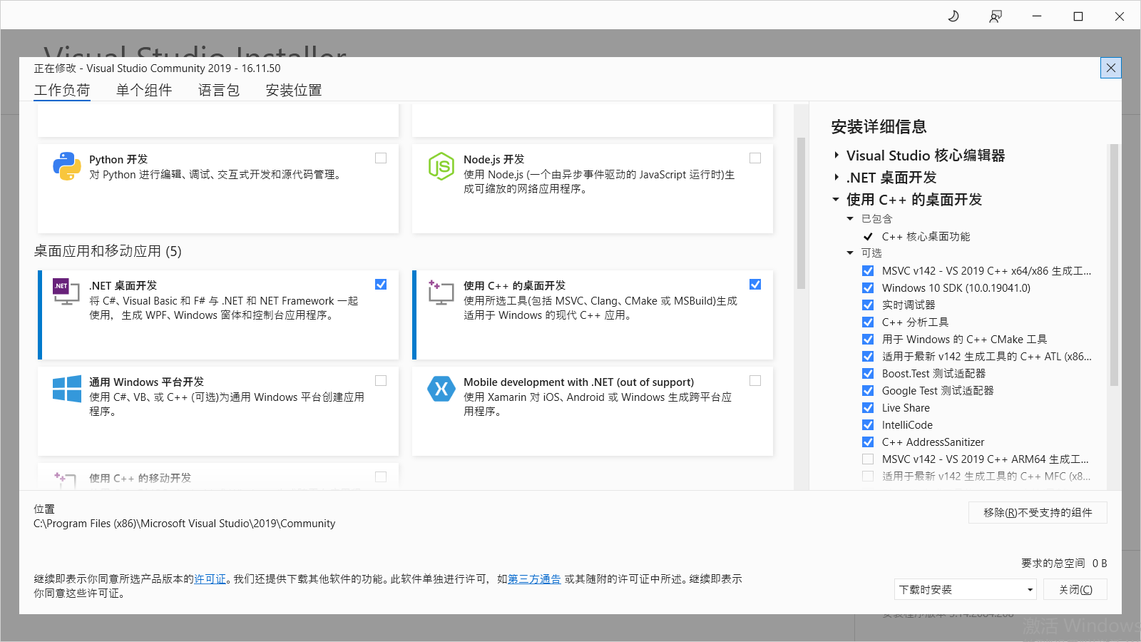Open the 许可证 link
This screenshot has height=642, width=1141.
210,579
